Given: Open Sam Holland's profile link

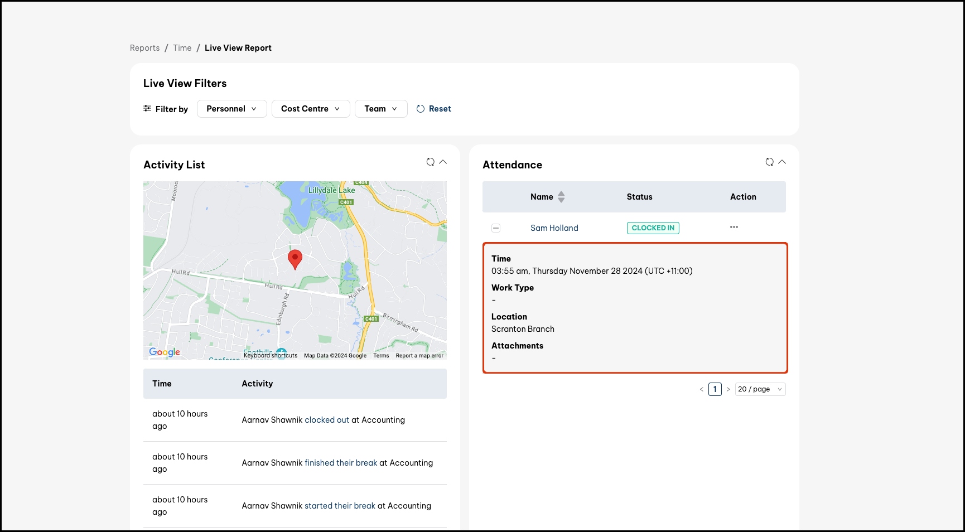Looking at the screenshot, I should tap(554, 228).
